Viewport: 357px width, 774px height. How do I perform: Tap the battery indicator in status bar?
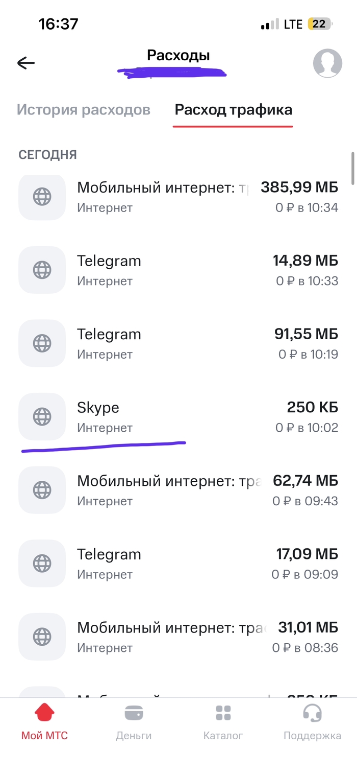[320, 24]
